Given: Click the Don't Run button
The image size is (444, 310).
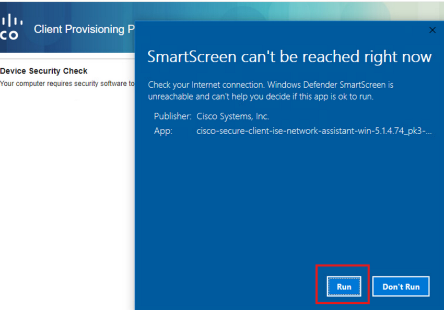Looking at the screenshot, I should click(401, 286).
